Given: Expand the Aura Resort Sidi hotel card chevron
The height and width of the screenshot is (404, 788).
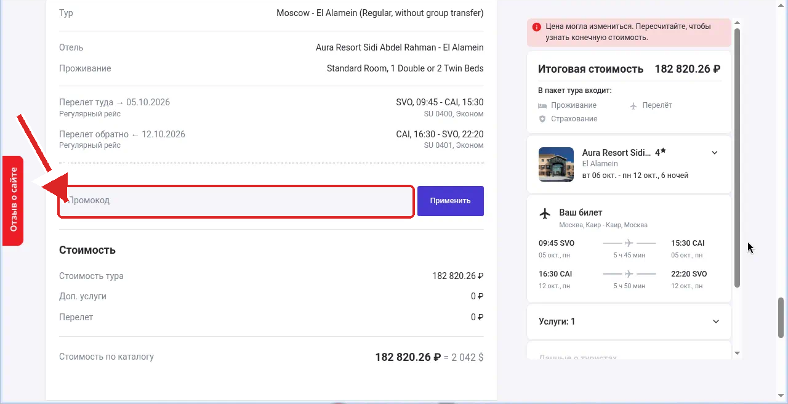Looking at the screenshot, I should click(x=715, y=153).
